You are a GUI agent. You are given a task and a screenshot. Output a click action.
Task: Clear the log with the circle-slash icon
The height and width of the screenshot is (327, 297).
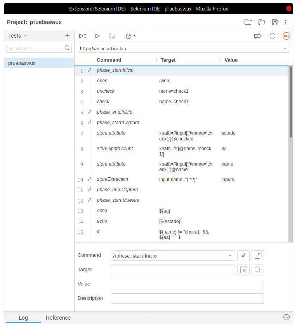pos(287,317)
